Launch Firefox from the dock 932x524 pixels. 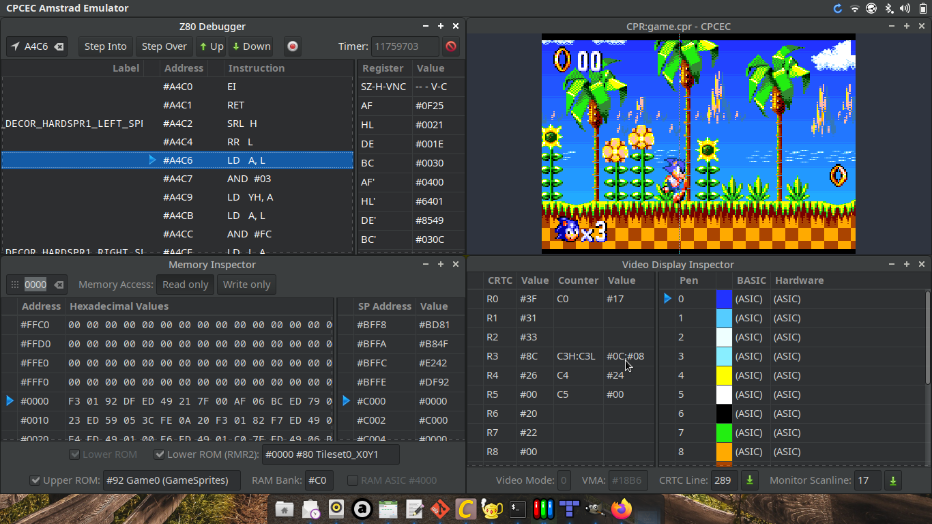[x=621, y=509]
